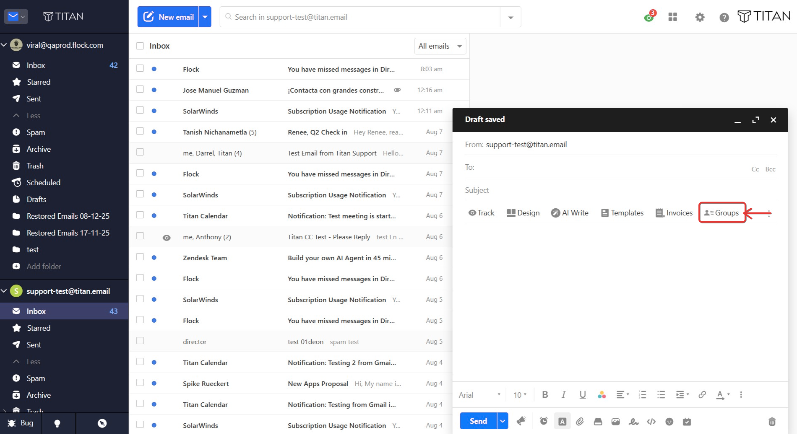Viewport: 797px width, 443px height.
Task: Click the Send button
Action: coord(478,421)
